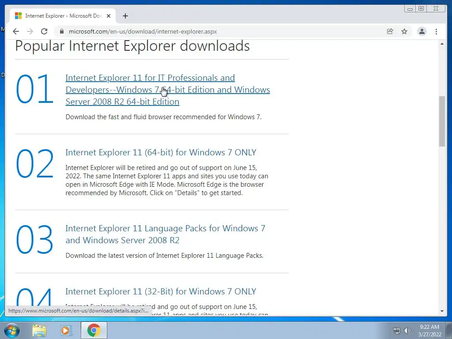Open network status tray icon
The height and width of the screenshot is (339, 452).
click(x=397, y=331)
